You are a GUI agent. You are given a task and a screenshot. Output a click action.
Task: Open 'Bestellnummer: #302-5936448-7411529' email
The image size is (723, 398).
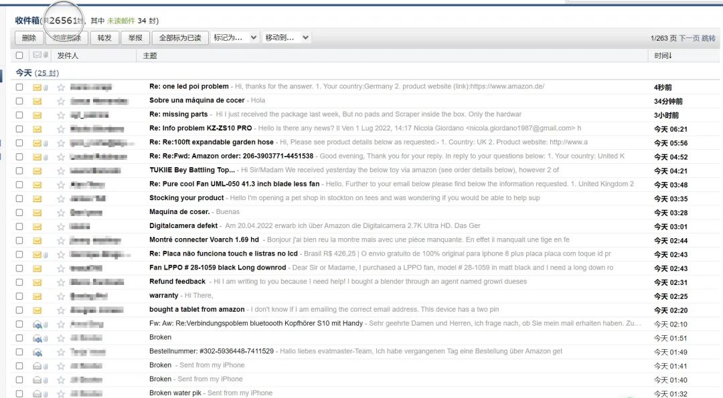pyautogui.click(x=211, y=351)
